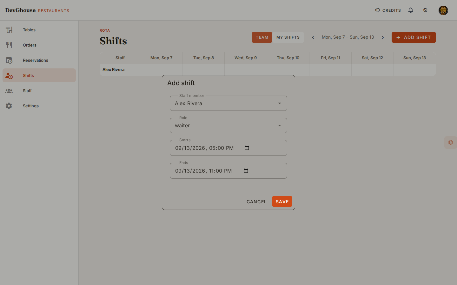Open the Starts date picker calendar icon
This screenshot has height=285, width=457.
[247, 148]
